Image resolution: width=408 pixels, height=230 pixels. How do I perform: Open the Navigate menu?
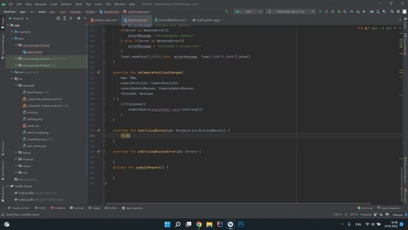(41, 4)
